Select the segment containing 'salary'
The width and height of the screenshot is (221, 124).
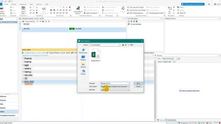(50, 69)
